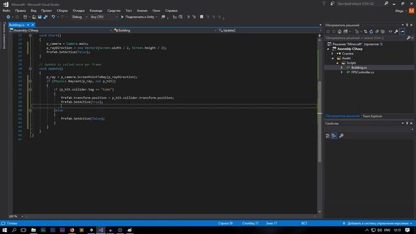Image resolution: width=416 pixels, height=234 pixels.
Task: Pin the Solution Explorer panel
Action: tap(407, 25)
